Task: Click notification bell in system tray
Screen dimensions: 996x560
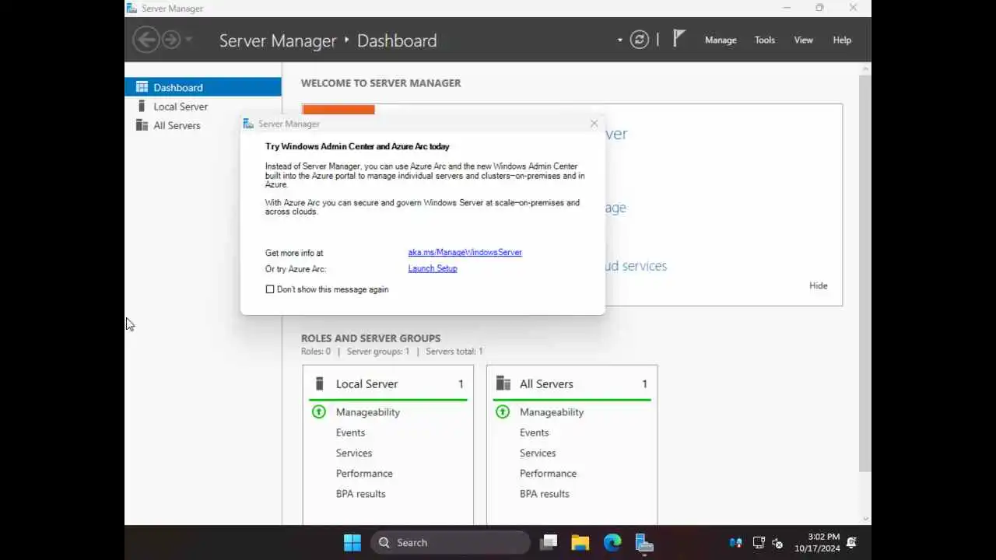Action: 852,543
